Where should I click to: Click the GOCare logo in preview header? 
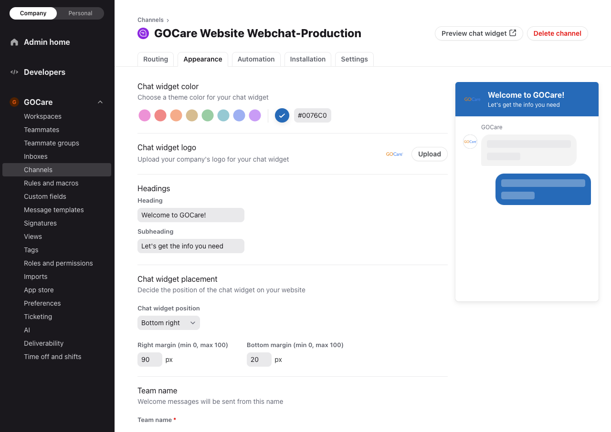(x=472, y=99)
